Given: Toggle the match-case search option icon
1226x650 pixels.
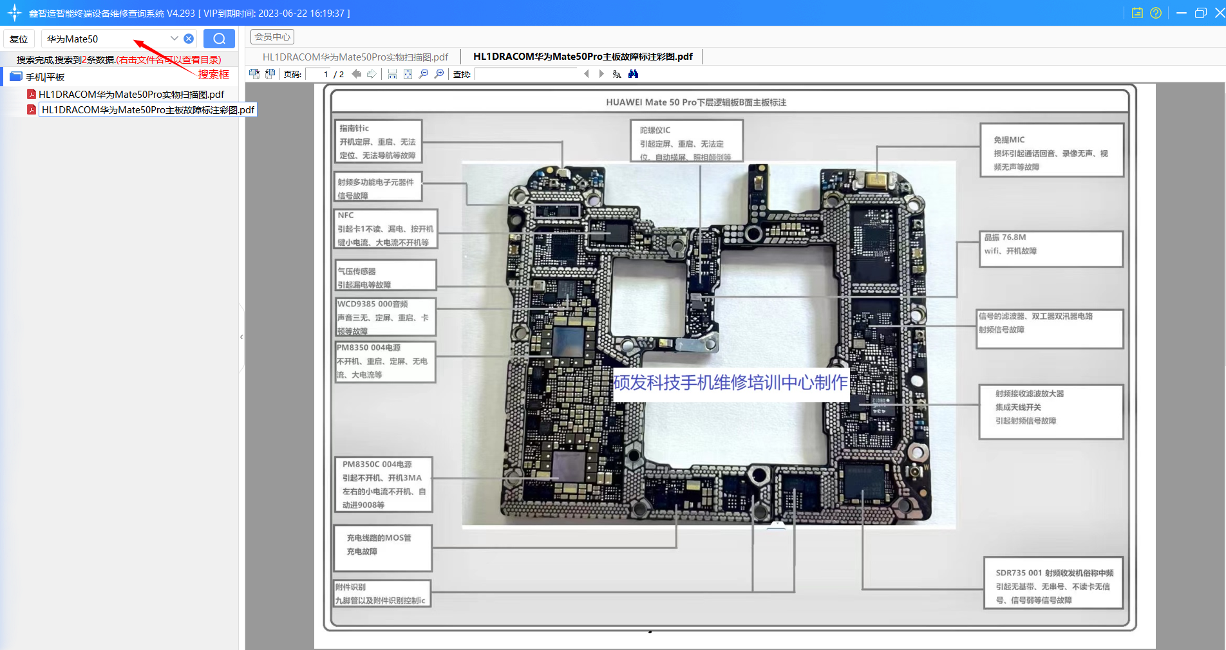Looking at the screenshot, I should tap(617, 74).
